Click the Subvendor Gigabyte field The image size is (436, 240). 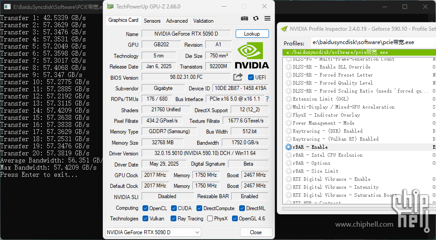pos(163,88)
